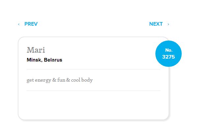Click the word energy in the quote

tap(43, 80)
